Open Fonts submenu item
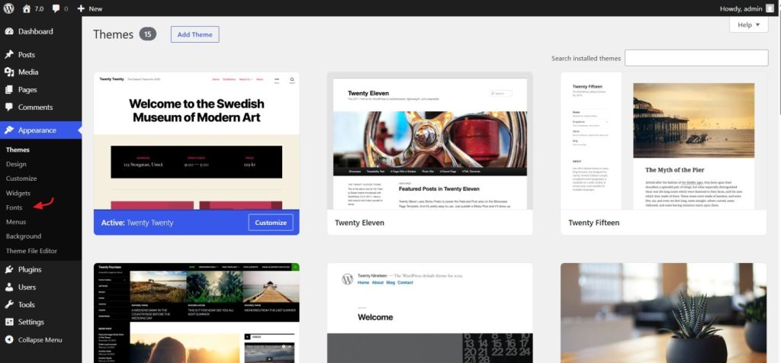The width and height of the screenshot is (781, 363). [14, 207]
